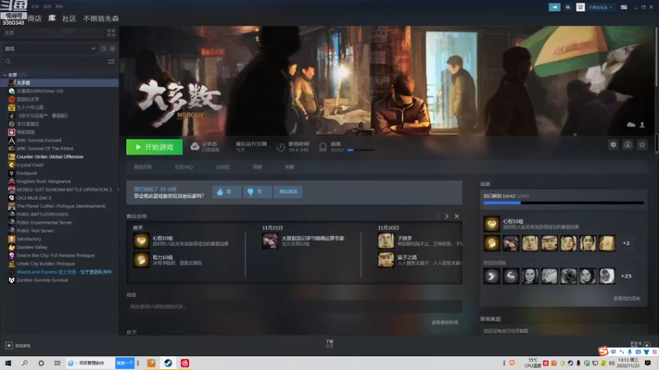659x370 pixels.
Task: Open Windows Start menu
Action: tap(8, 363)
